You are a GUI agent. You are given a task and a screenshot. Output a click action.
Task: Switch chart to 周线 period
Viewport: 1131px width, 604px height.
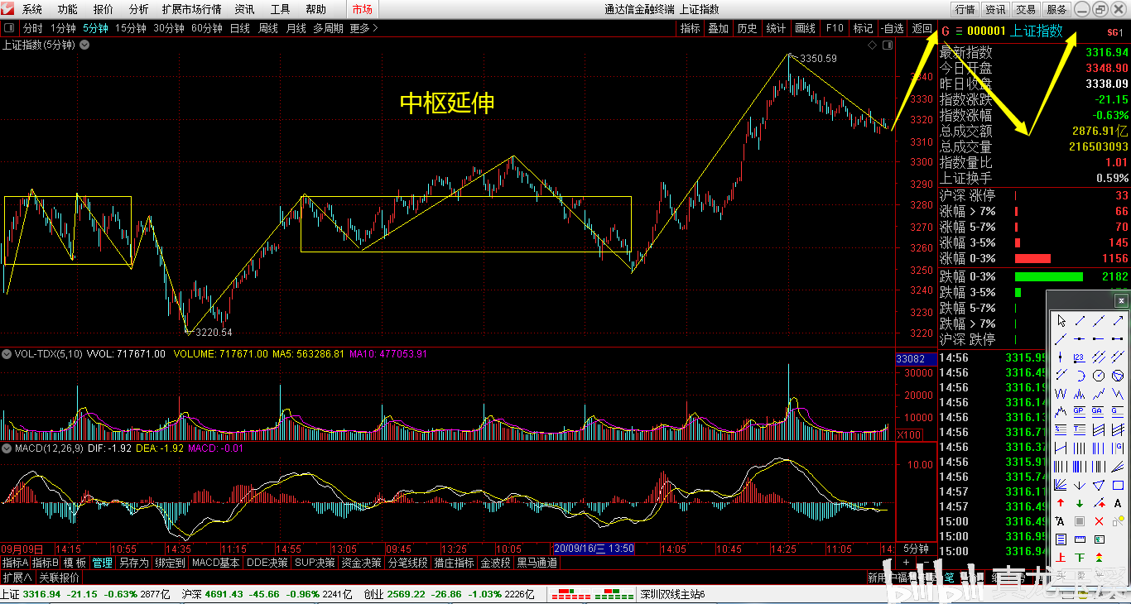tap(267, 28)
